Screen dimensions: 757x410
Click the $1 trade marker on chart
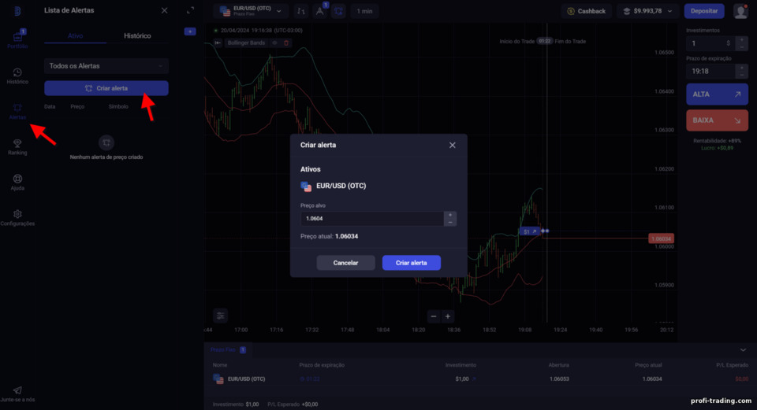(530, 231)
